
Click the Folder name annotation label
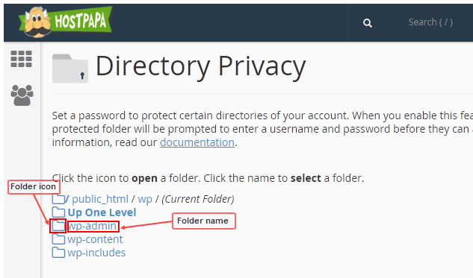[x=203, y=221]
